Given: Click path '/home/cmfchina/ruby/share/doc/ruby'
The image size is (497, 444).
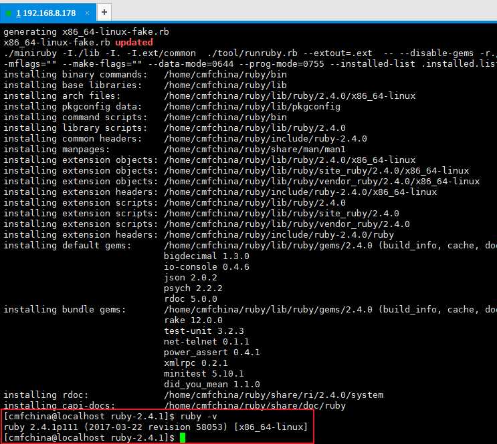Looking at the screenshot, I should 255,405.
